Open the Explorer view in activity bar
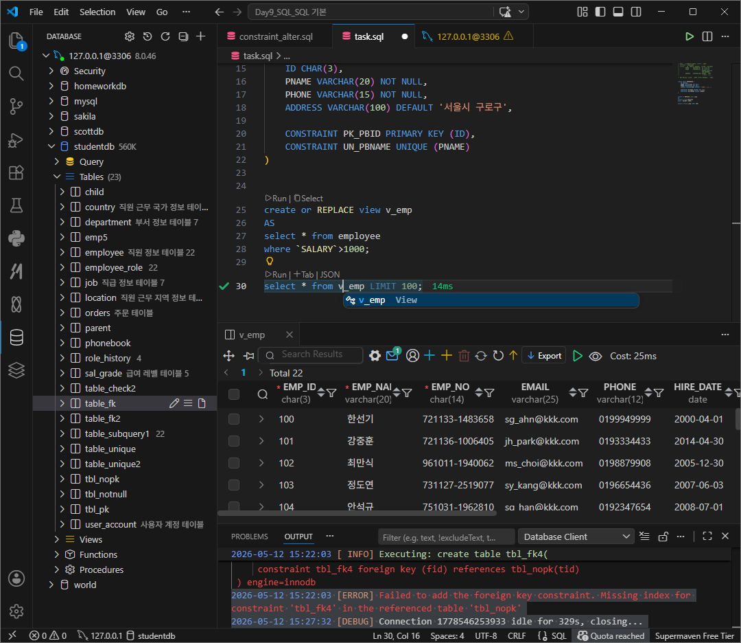 pyautogui.click(x=16, y=41)
